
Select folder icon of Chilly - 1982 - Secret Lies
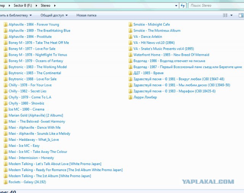[5, 91]
